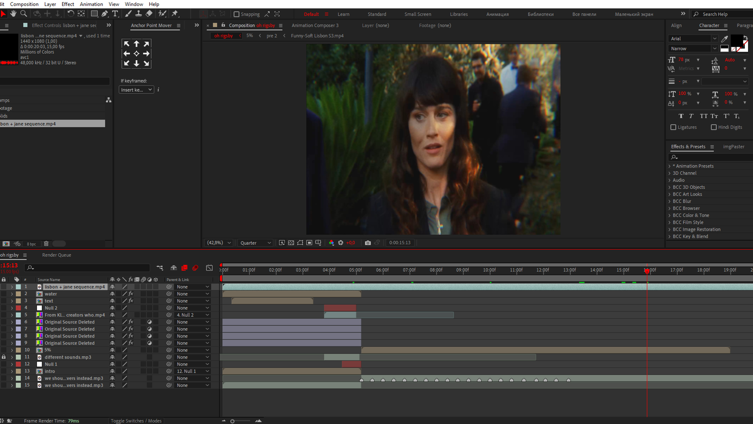
Task: Expand the water layer properties
Action: click(12, 294)
